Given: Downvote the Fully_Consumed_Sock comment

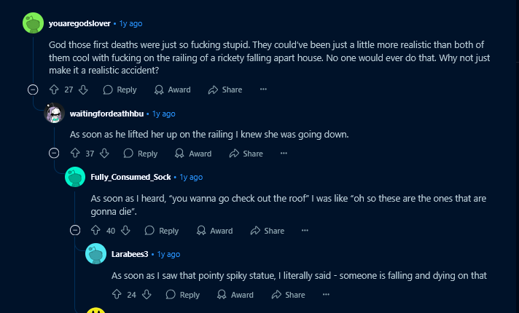Looking at the screenshot, I should click(x=125, y=230).
